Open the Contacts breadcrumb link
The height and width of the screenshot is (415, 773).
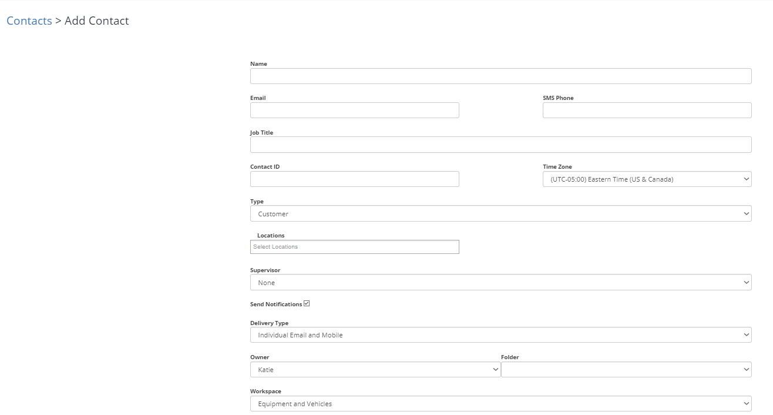29,21
